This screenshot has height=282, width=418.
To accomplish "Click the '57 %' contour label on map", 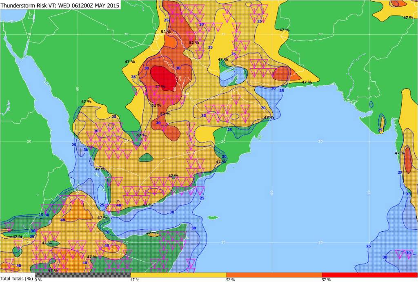I will click(x=160, y=87).
